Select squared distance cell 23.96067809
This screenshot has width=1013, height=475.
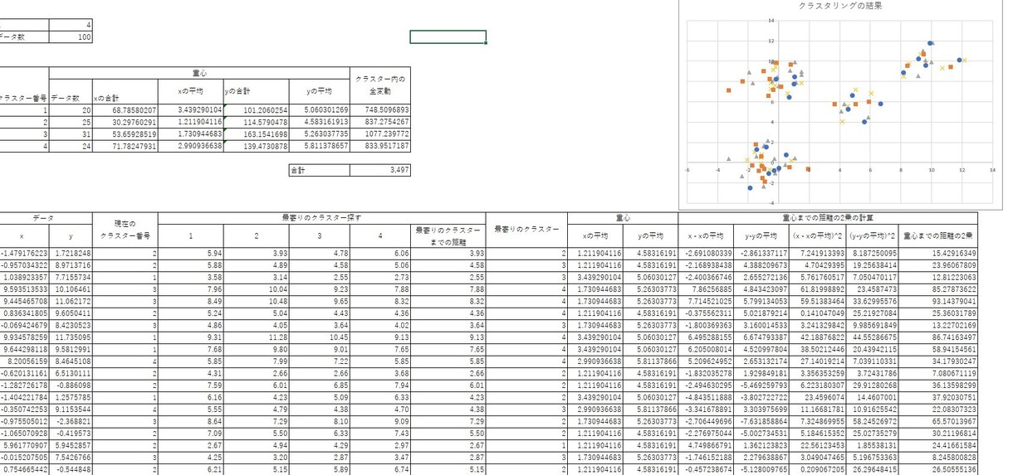point(940,265)
